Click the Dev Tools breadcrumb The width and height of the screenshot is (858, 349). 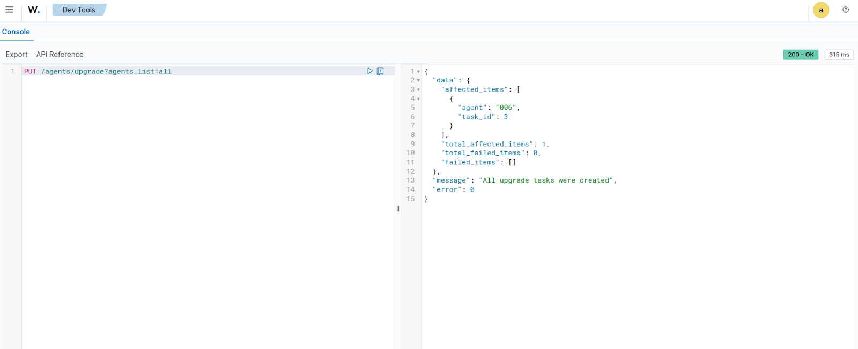[79, 10]
